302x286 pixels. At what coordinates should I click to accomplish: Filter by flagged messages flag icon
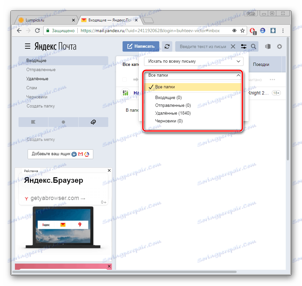point(33,122)
